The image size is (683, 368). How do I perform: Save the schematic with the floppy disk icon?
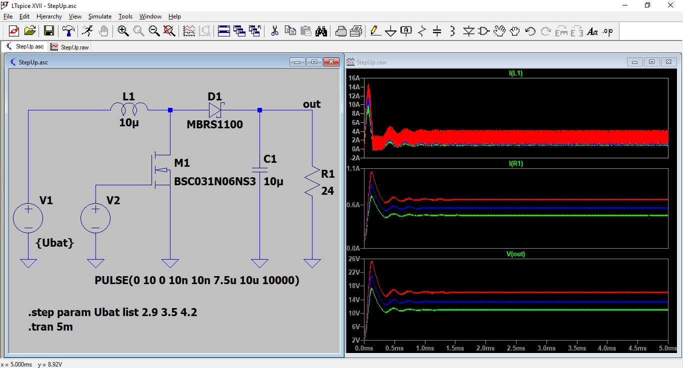click(x=48, y=31)
